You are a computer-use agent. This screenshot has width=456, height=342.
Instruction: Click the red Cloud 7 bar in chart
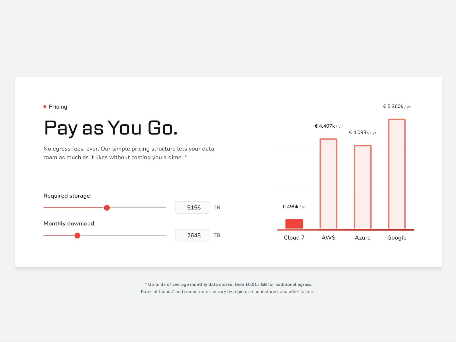[294, 224]
